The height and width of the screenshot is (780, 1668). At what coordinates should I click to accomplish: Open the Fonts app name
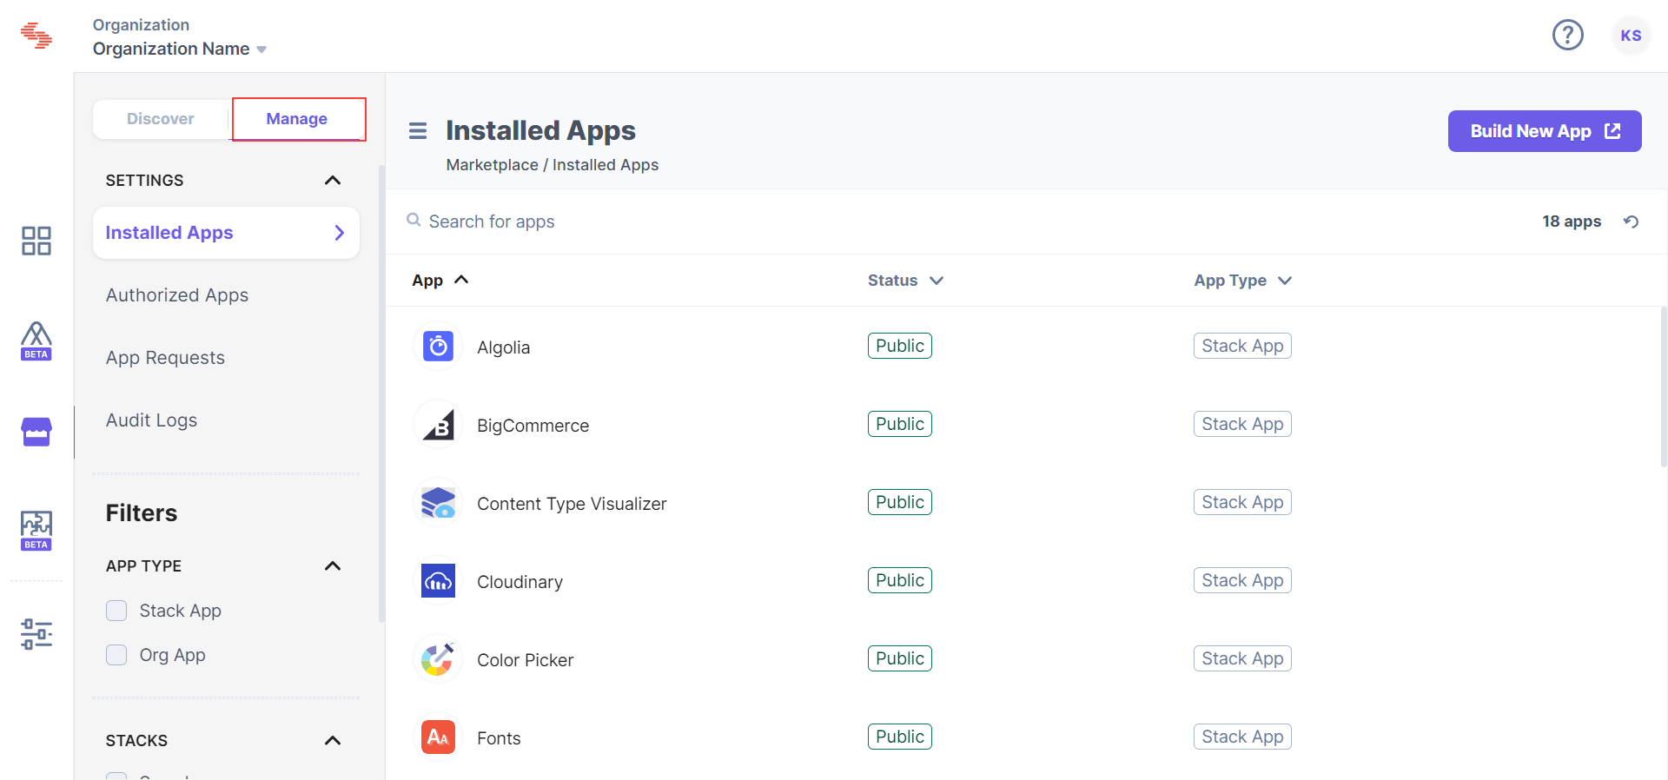click(x=499, y=738)
